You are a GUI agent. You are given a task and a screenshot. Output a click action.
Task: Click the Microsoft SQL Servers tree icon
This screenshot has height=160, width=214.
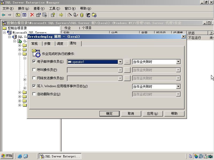click(9, 33)
